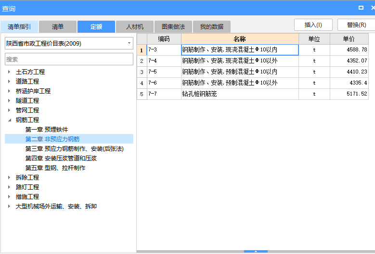This screenshot has width=375, height=254.
Task: Select 钢筋制作、安装,现浇混凝土Φ10以内 name cell
Action: point(240,50)
